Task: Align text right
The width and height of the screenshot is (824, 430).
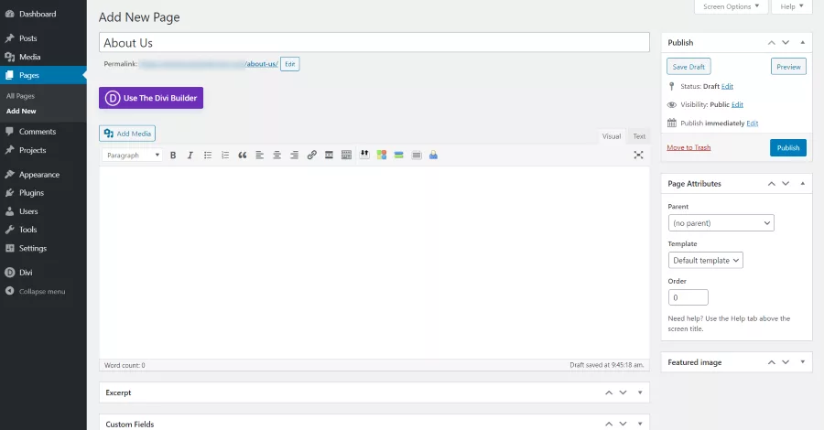Action: click(x=294, y=155)
